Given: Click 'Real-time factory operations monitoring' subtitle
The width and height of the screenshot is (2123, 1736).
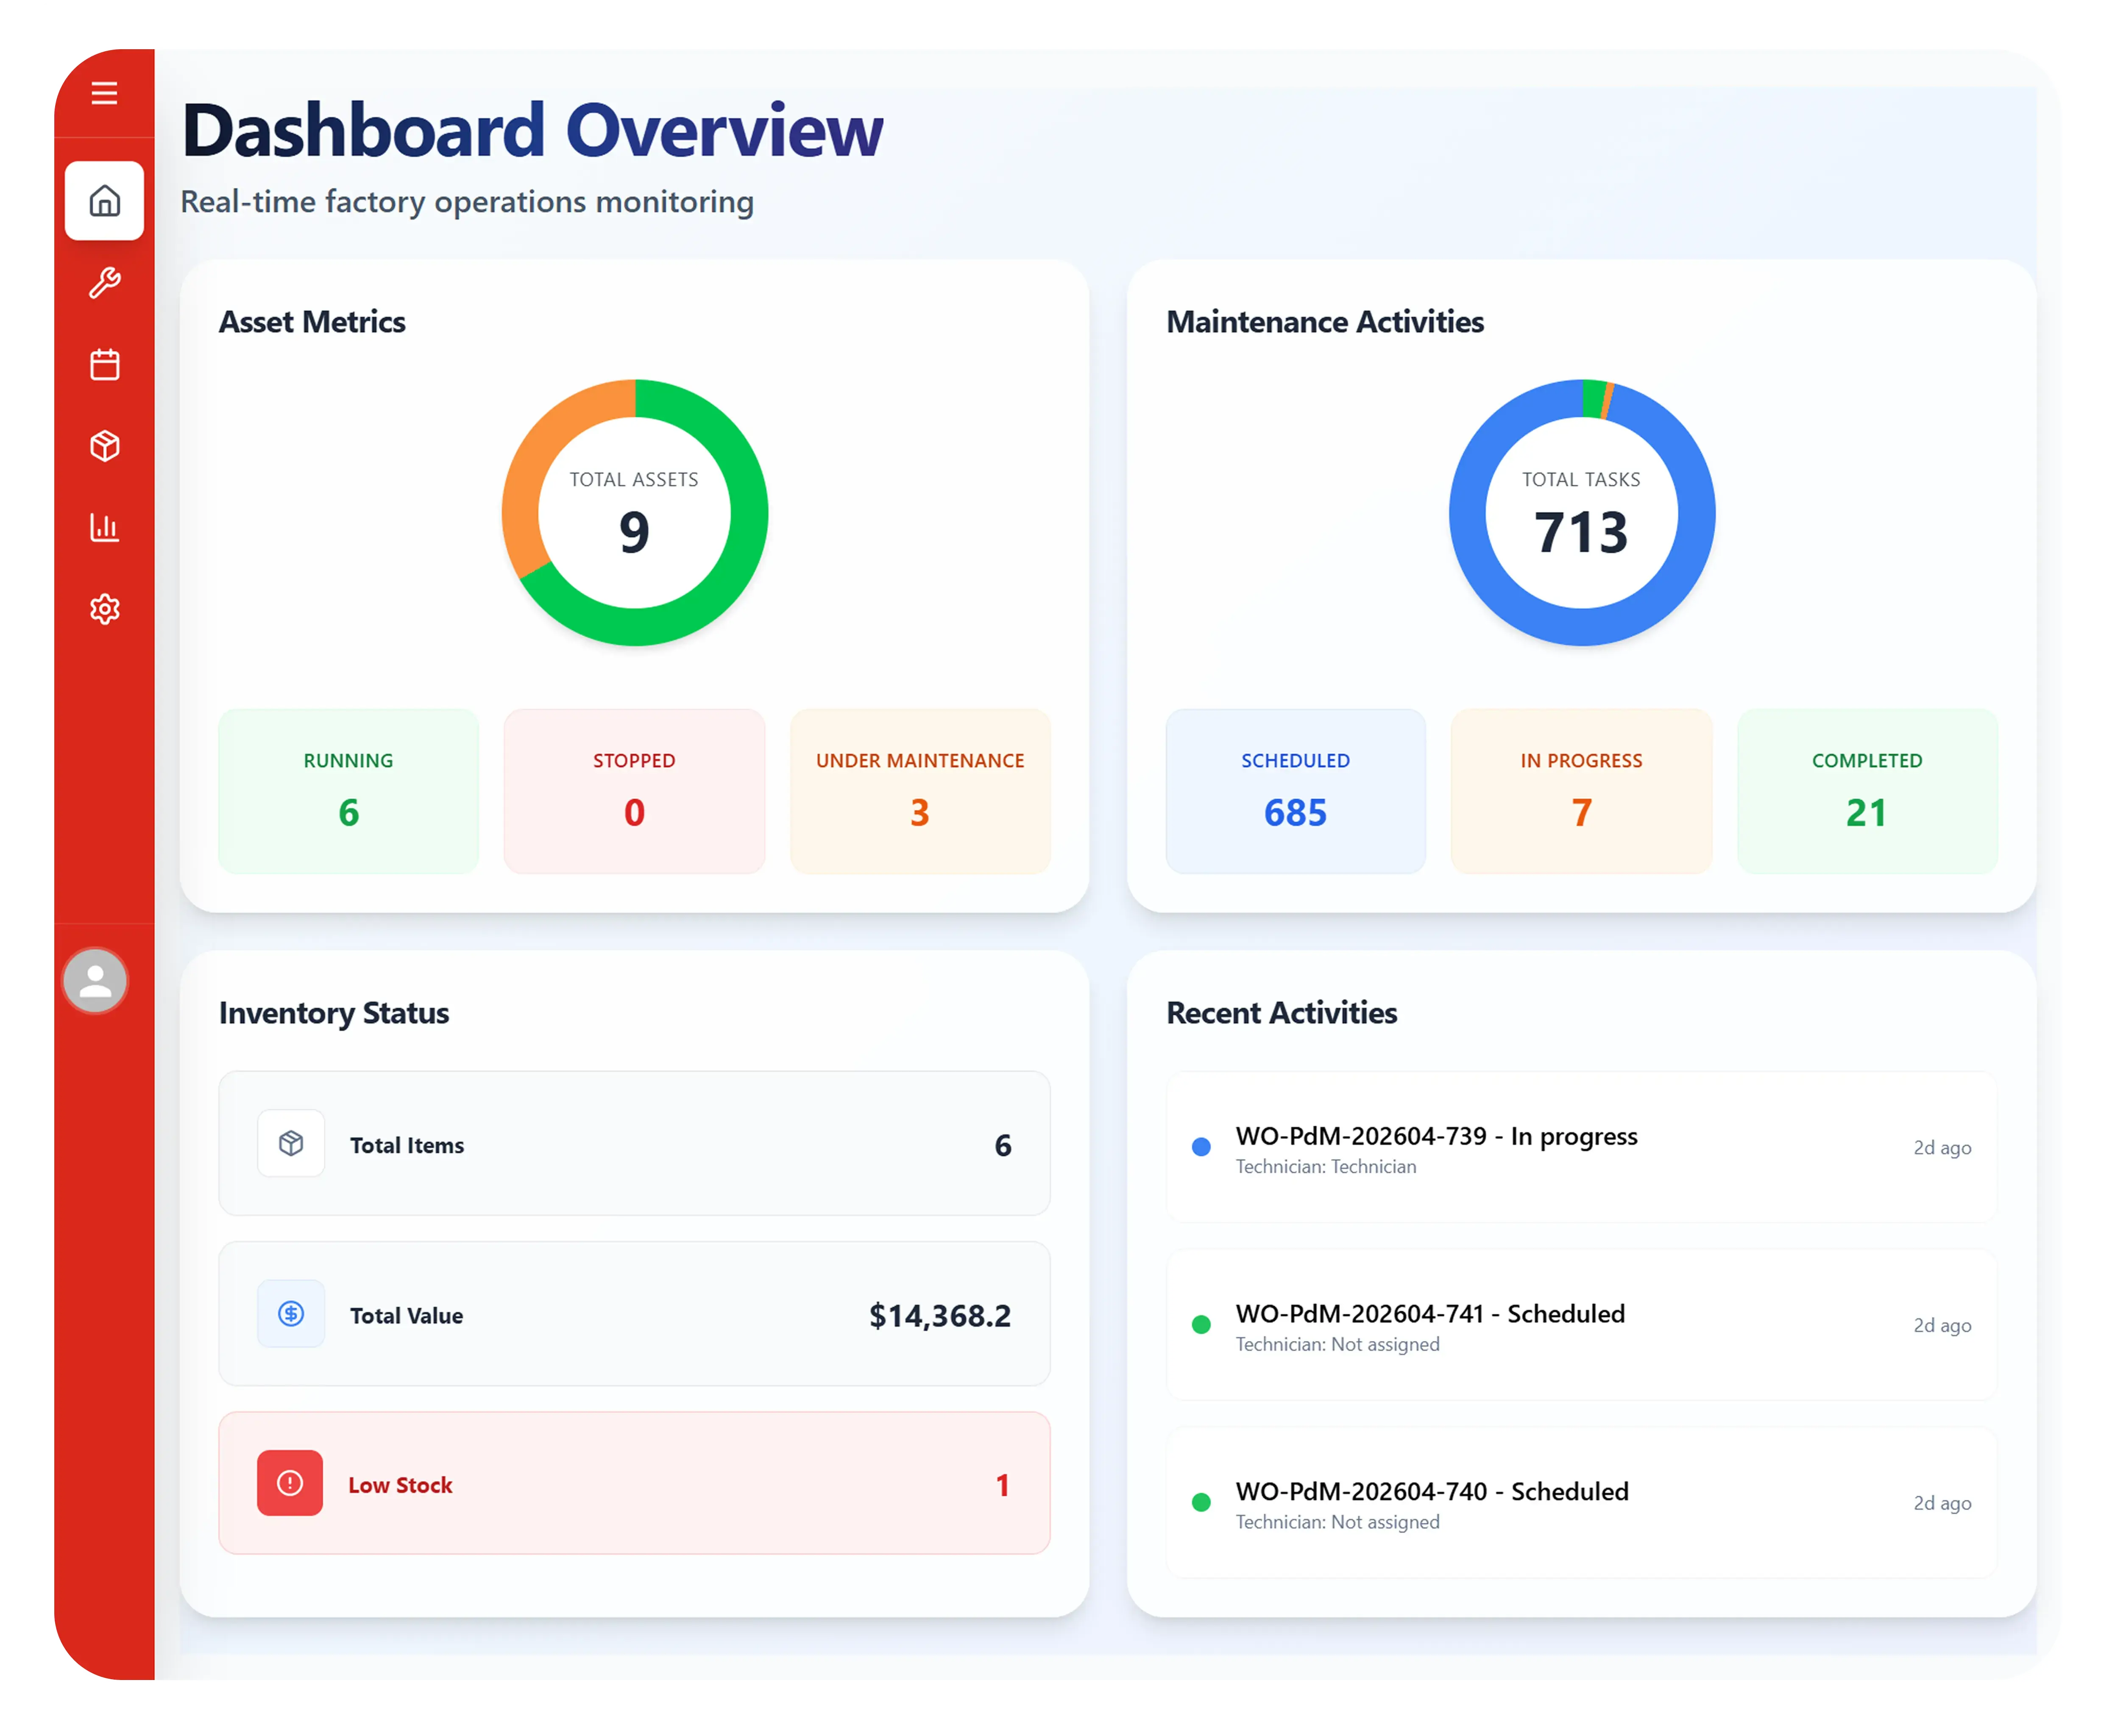Looking at the screenshot, I should pyautogui.click(x=467, y=202).
